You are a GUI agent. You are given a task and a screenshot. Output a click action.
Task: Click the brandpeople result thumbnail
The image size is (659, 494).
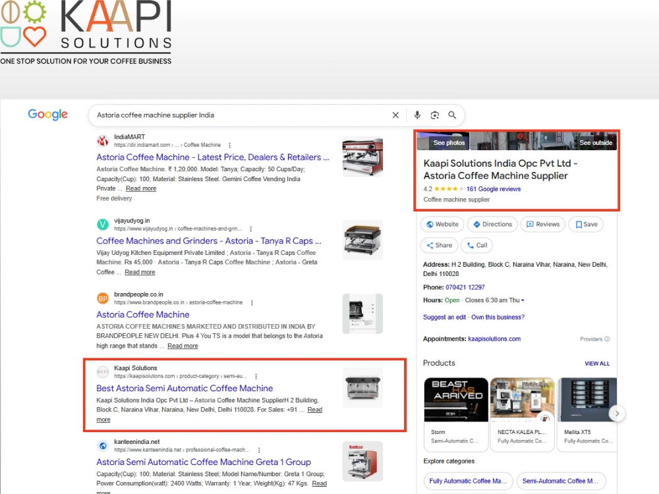tap(362, 314)
